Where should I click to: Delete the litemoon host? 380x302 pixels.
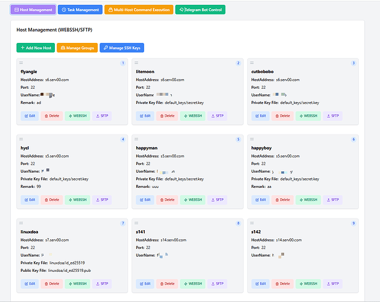pyautogui.click(x=167, y=116)
